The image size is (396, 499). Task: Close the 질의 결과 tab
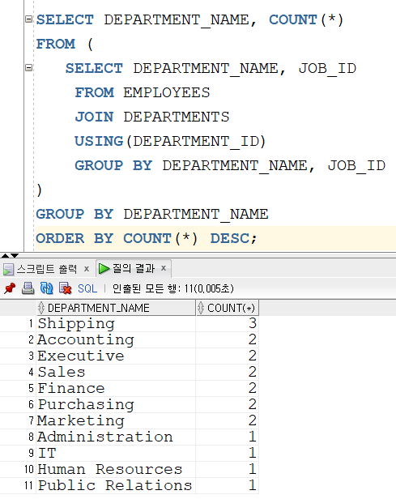[x=164, y=268]
